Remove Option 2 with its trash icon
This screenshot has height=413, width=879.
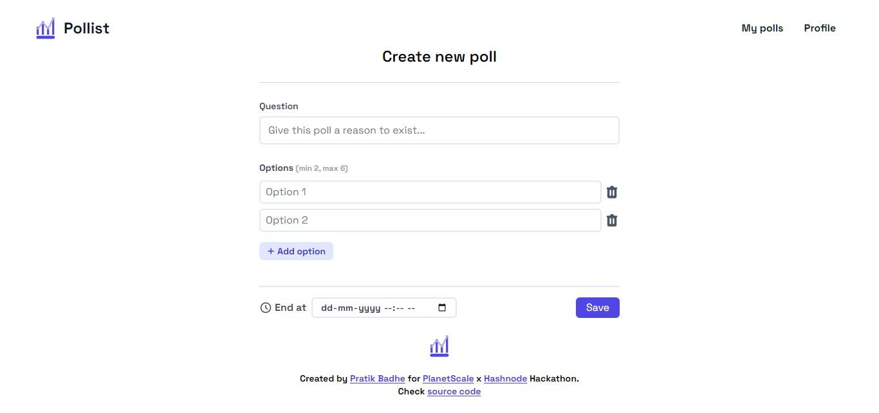(612, 220)
